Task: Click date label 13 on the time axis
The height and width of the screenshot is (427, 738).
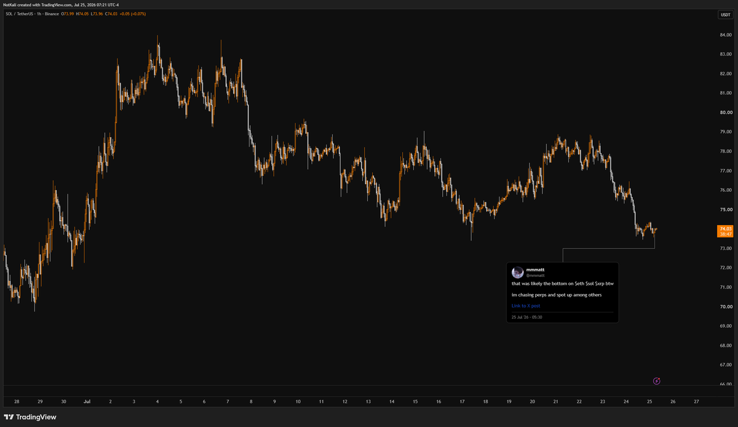Action: point(368,401)
